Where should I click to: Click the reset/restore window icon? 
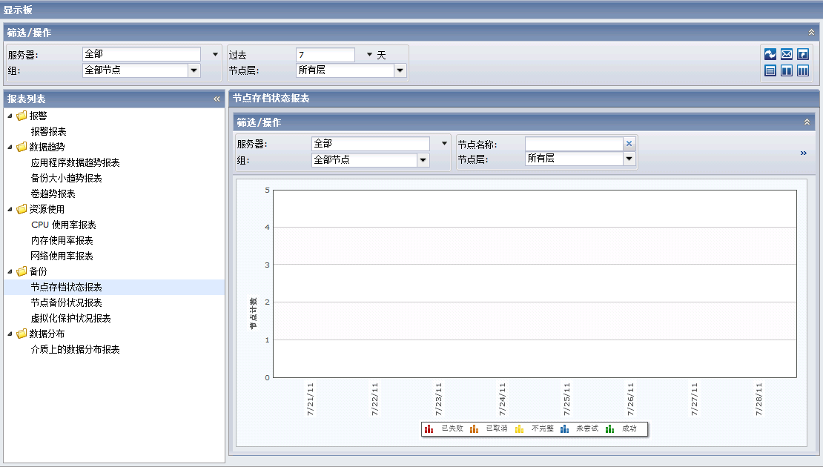tap(803, 54)
